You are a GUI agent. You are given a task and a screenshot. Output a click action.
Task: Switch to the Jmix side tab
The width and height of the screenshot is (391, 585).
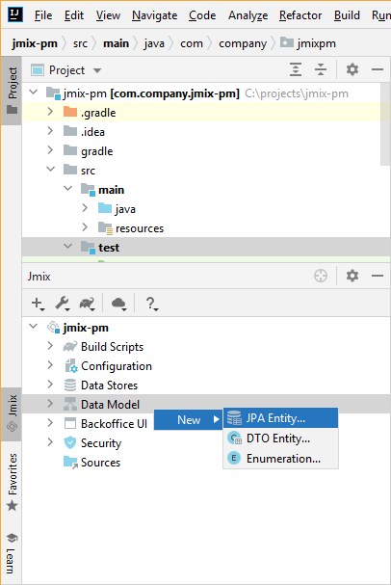coord(12,414)
